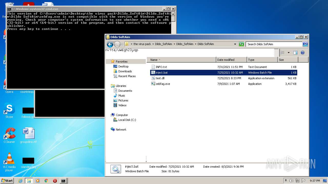Open the Documents library
Image resolution: width=328 pixels, height=184 pixels.
pos(125,91)
